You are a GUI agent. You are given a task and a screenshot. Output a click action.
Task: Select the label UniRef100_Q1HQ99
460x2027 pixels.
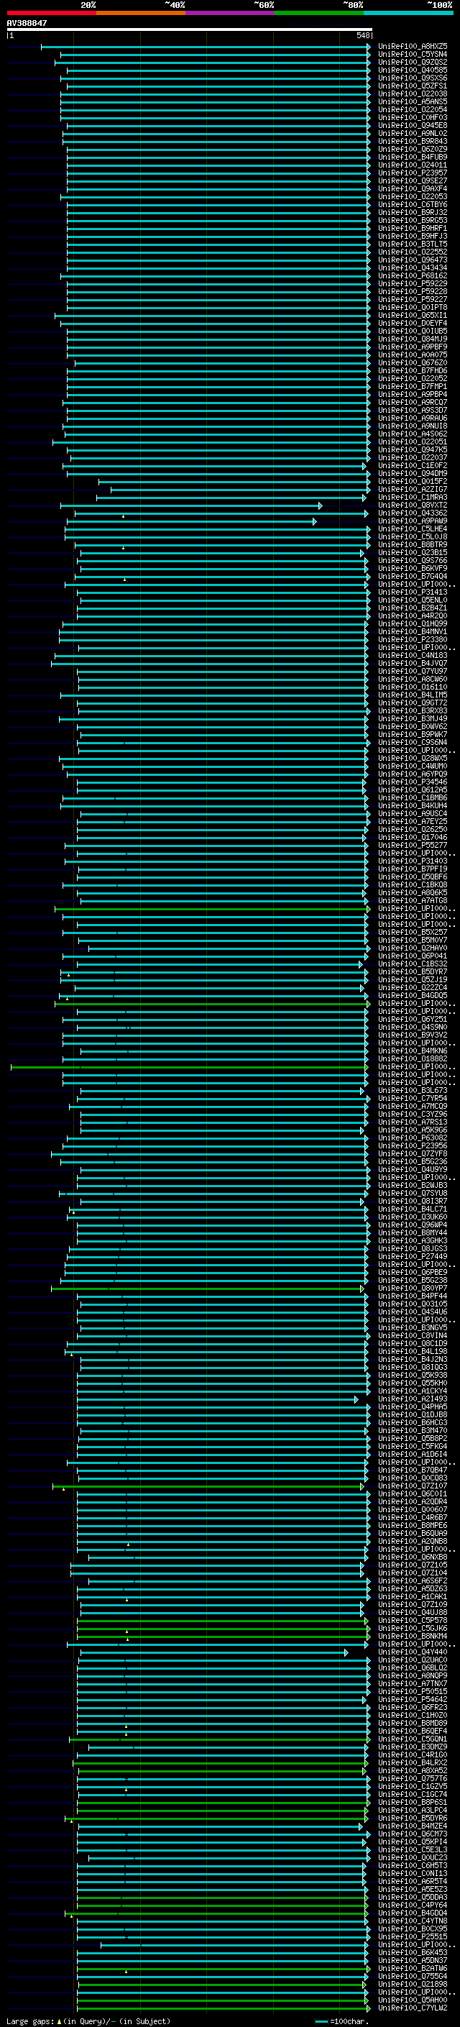point(413,624)
